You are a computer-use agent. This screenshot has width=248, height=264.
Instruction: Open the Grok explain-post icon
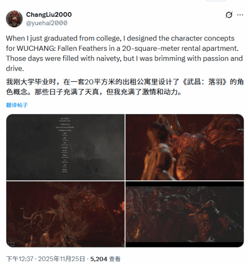(x=229, y=15)
